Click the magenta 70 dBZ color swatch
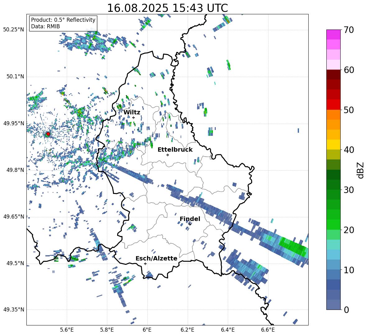The height and width of the screenshot is (336, 368). (333, 35)
